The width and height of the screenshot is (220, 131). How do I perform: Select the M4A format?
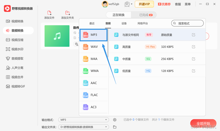pos(93,59)
